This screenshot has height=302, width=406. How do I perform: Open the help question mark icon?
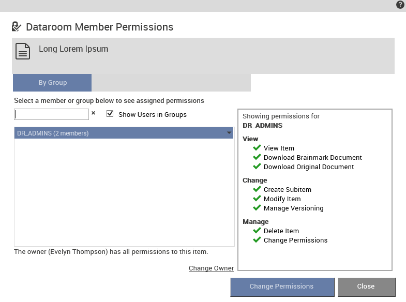pos(400,5)
